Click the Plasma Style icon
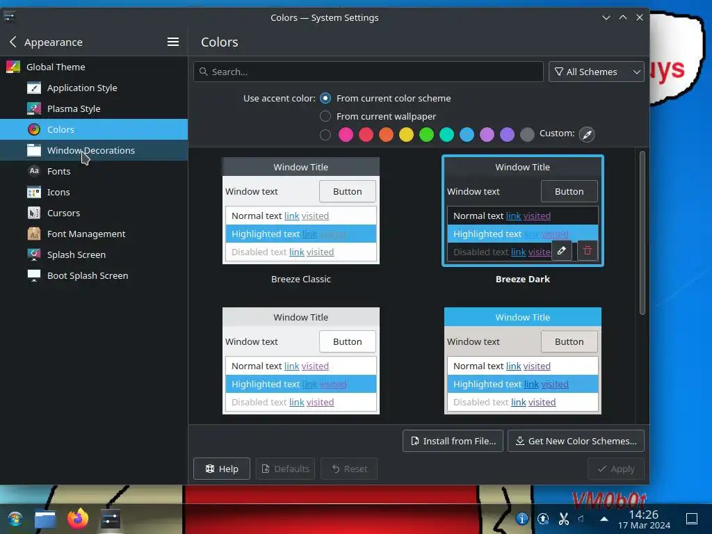 pos(34,108)
